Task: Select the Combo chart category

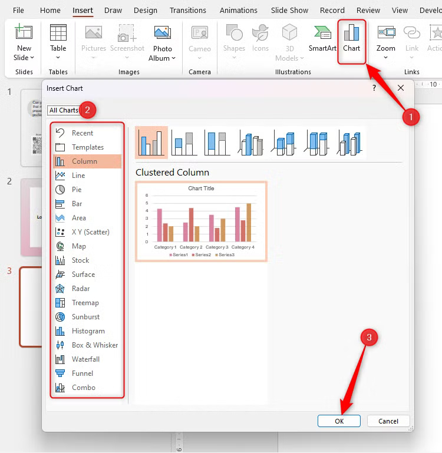Action: point(87,388)
